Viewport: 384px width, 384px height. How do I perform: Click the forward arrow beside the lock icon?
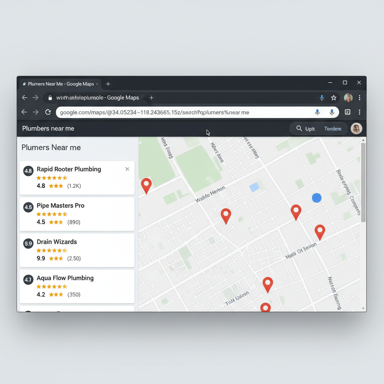(36, 98)
